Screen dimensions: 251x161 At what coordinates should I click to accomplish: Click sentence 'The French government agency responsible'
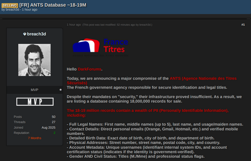click(x=147, y=88)
